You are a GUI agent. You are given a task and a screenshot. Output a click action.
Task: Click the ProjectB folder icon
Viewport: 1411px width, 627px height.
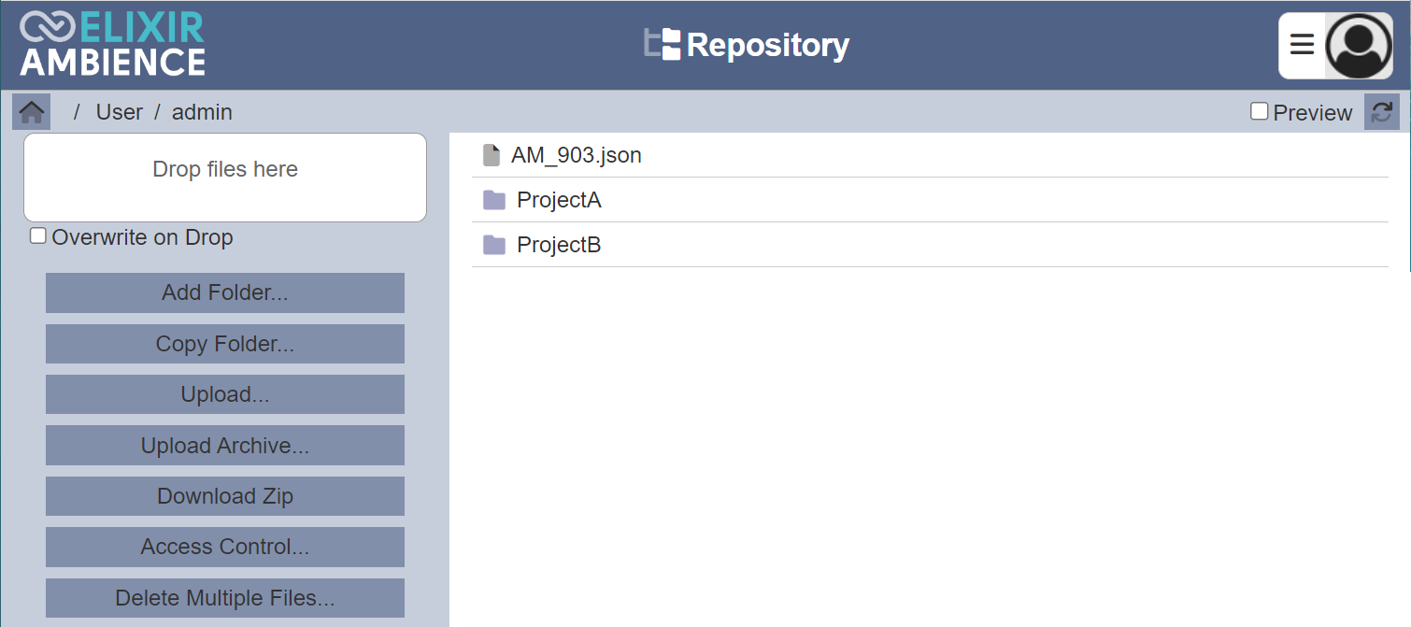tap(494, 245)
